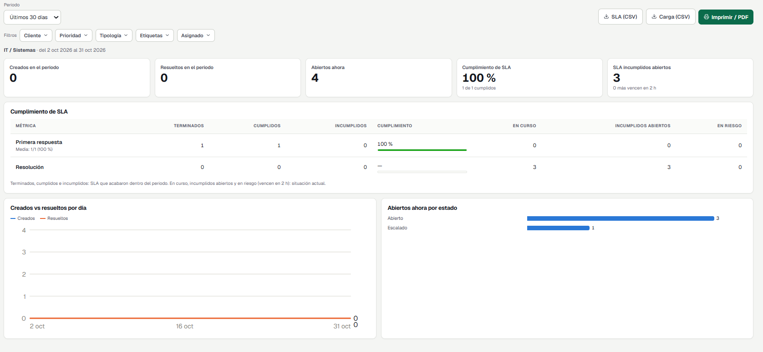Click the Cumplimiento de SLA table title
The width and height of the screenshot is (763, 352).
pyautogui.click(x=39, y=112)
